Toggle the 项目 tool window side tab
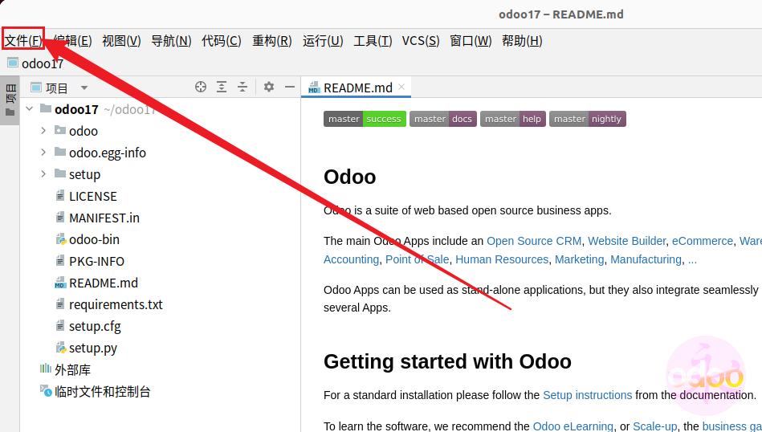The image size is (762, 432). (x=10, y=100)
